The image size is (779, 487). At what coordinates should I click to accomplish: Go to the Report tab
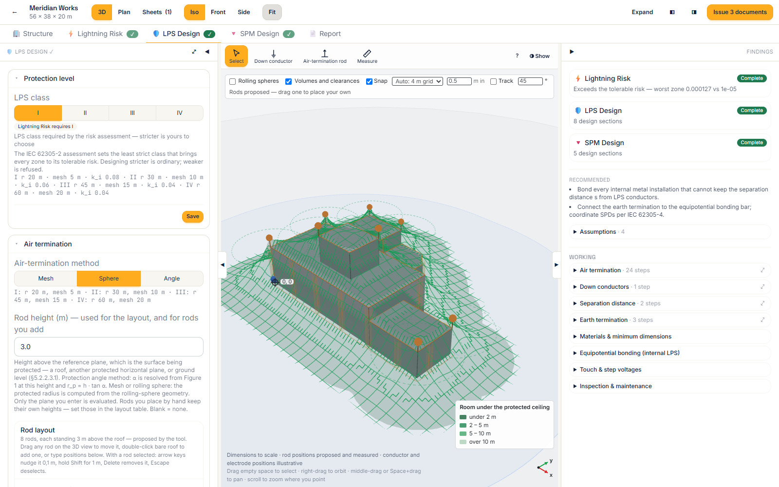(x=325, y=34)
